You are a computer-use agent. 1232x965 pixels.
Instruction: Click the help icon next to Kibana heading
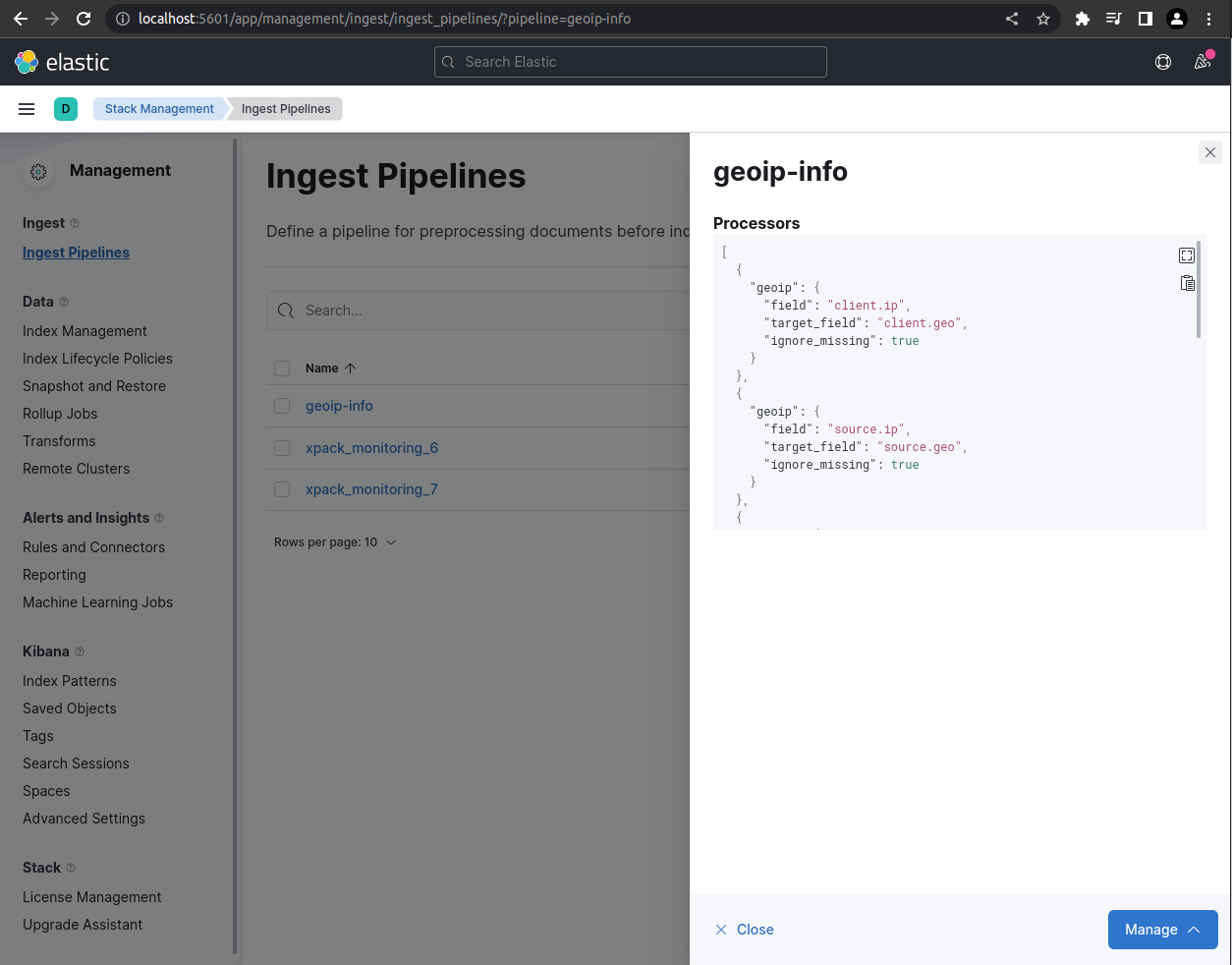pyautogui.click(x=80, y=652)
